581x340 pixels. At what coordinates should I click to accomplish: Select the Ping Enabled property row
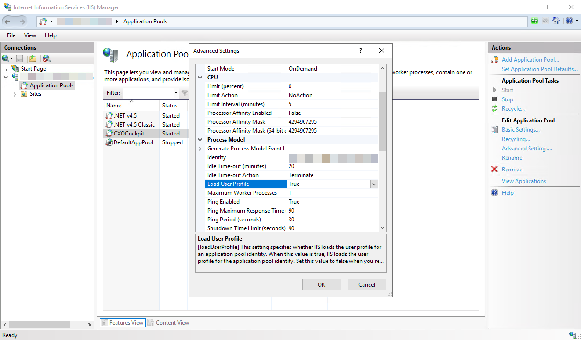click(x=292, y=202)
